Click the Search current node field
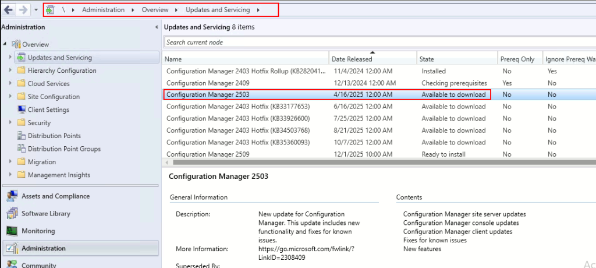This screenshot has height=268, width=596. 380,43
